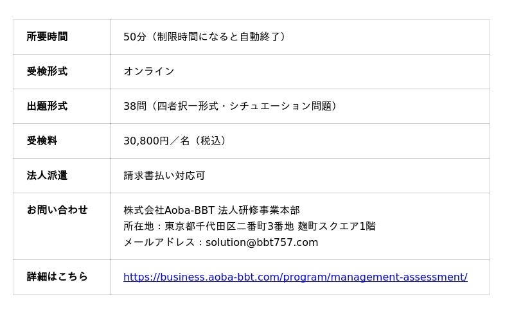Click the 38問 question format text
Screen dimensions: 514x314
[135, 106]
